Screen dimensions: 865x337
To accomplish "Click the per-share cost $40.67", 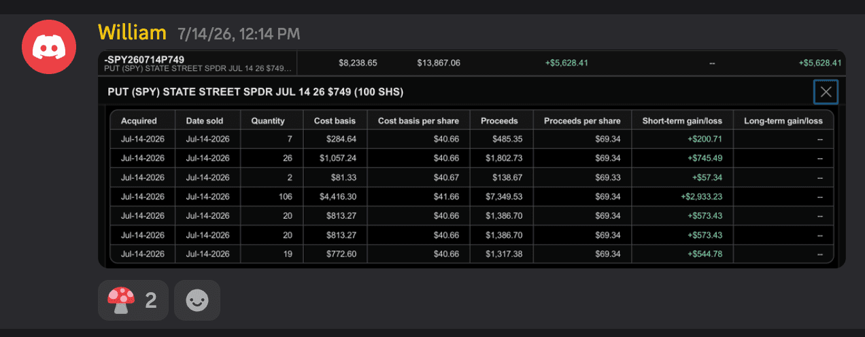I will (446, 177).
